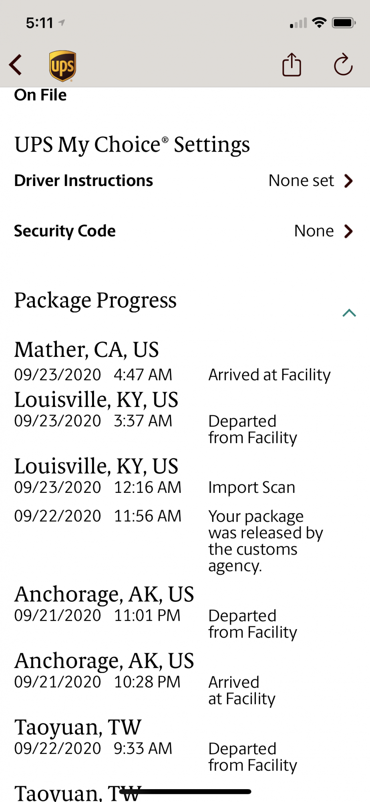This screenshot has height=802, width=370.
Task: Open the share sheet icon
Action: [292, 65]
